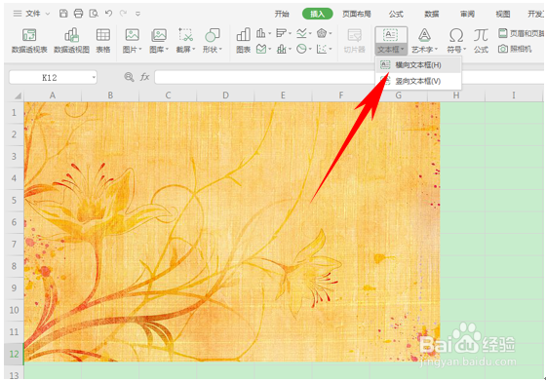The width and height of the screenshot is (546, 381).
Task: Select the 视图 tab
Action: click(503, 14)
